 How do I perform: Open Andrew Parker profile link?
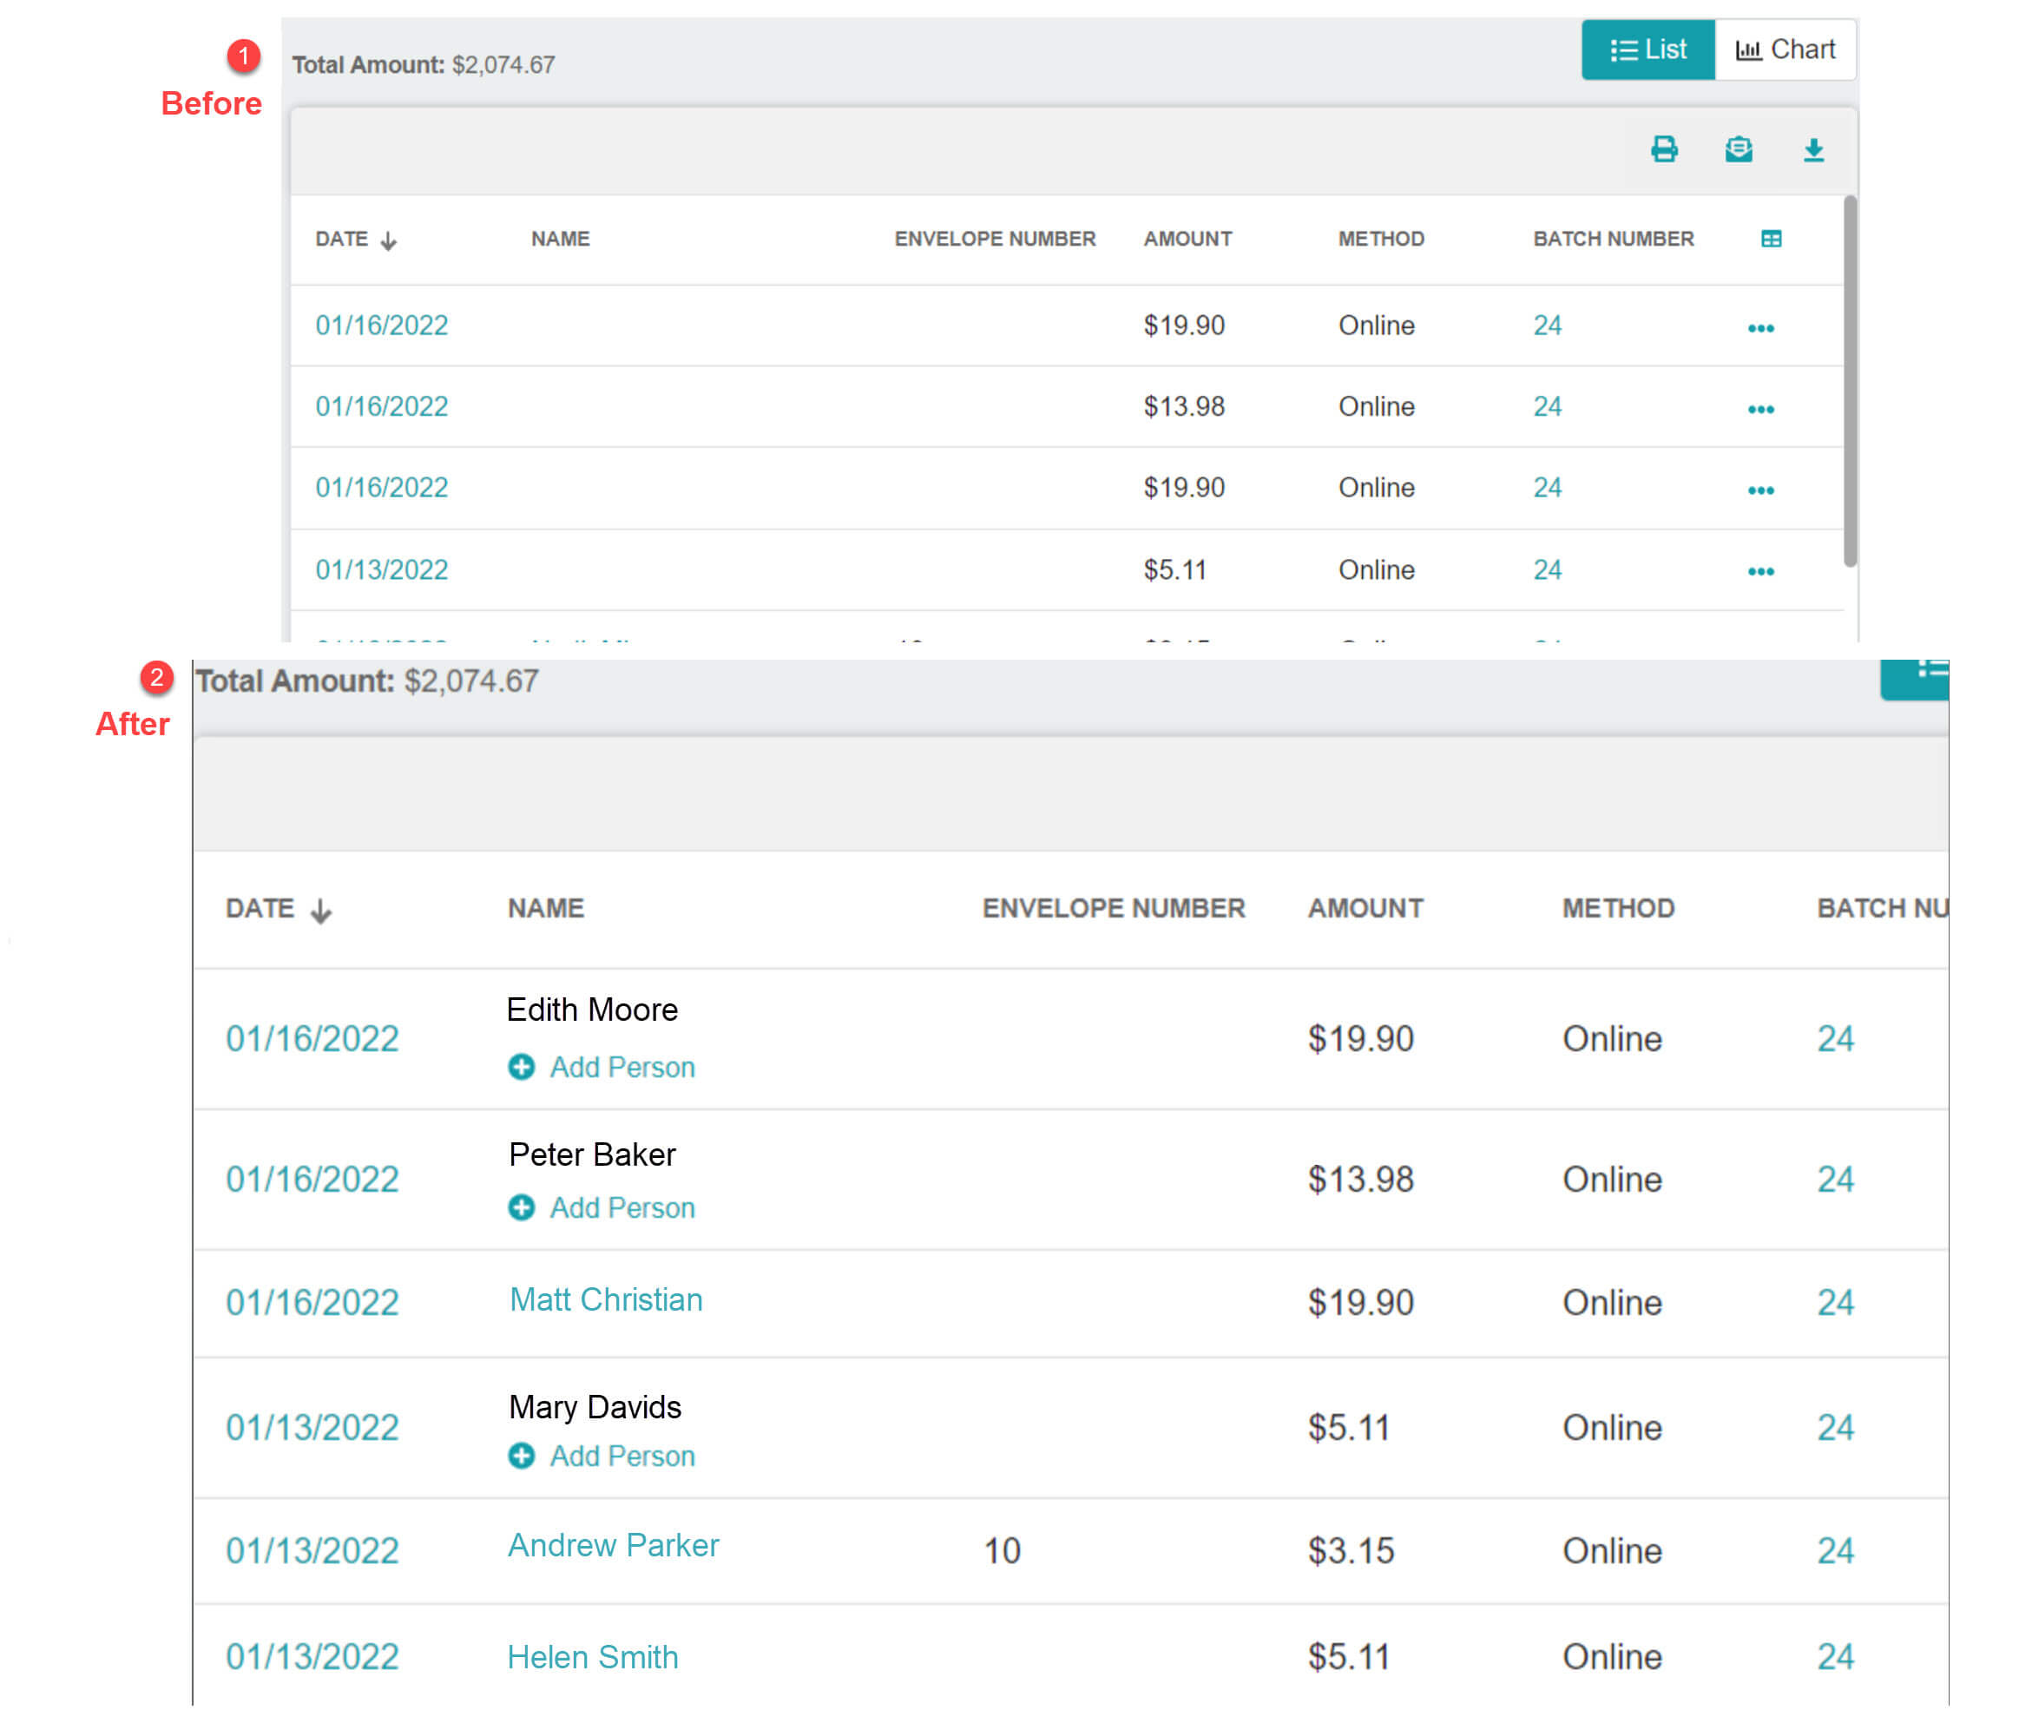pyautogui.click(x=613, y=1546)
